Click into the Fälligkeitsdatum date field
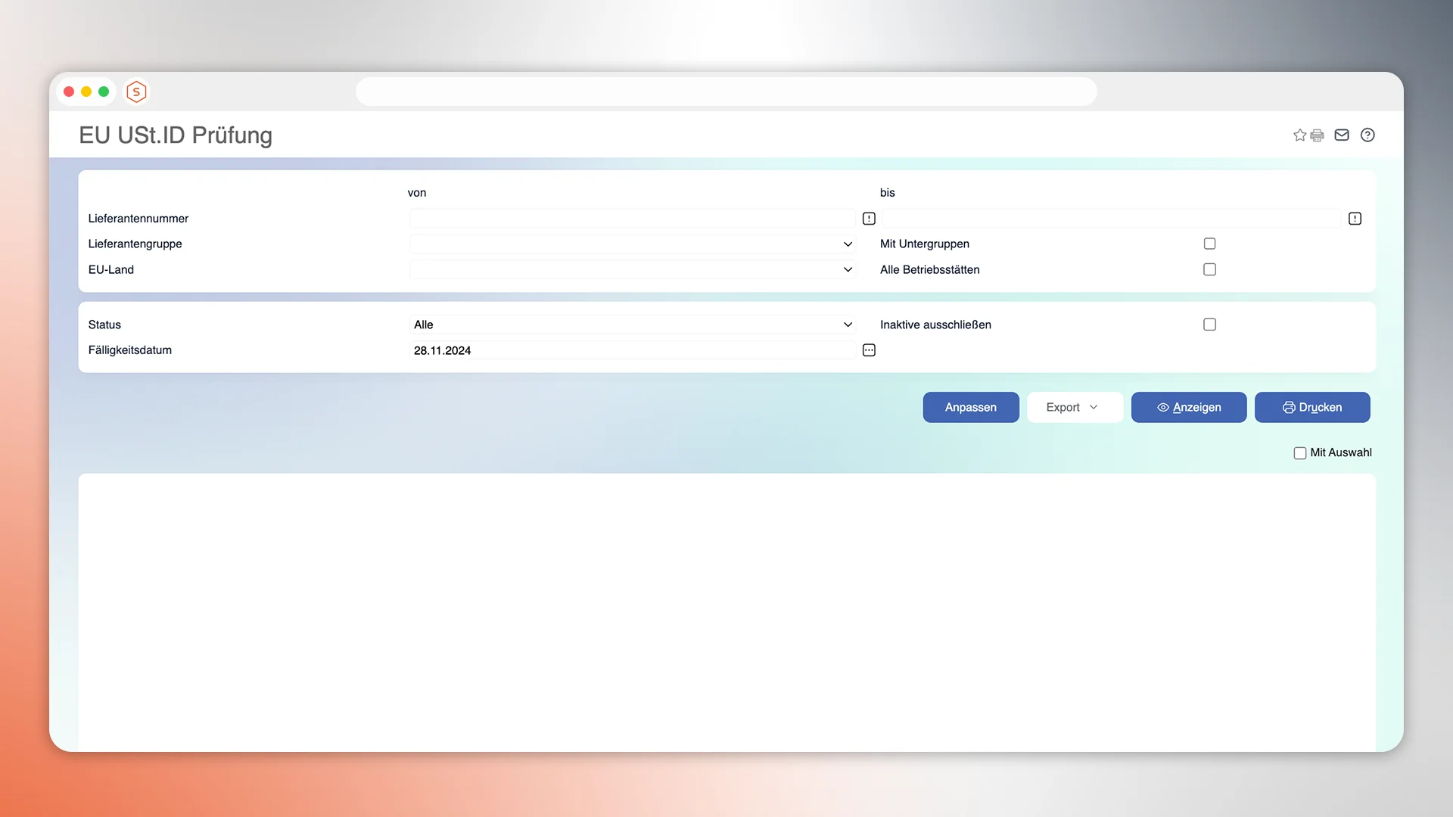Image resolution: width=1453 pixels, height=817 pixels. coord(632,350)
